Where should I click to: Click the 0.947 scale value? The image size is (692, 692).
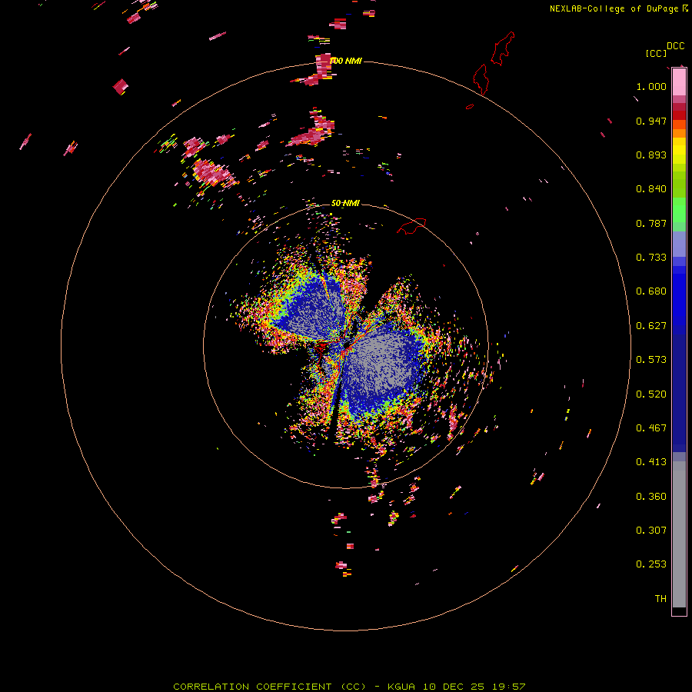pyautogui.click(x=651, y=121)
